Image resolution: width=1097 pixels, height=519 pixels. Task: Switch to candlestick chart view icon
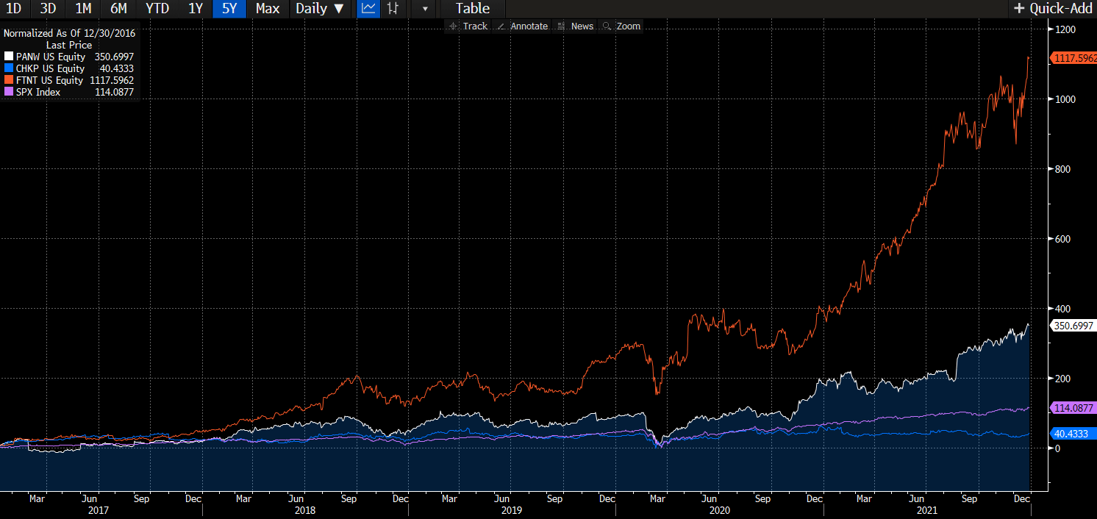point(393,9)
